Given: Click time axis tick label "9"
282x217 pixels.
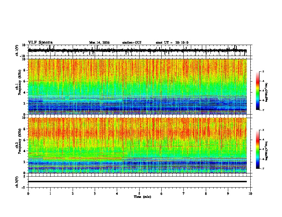Looking at the screenshot, I should point(228,194).
